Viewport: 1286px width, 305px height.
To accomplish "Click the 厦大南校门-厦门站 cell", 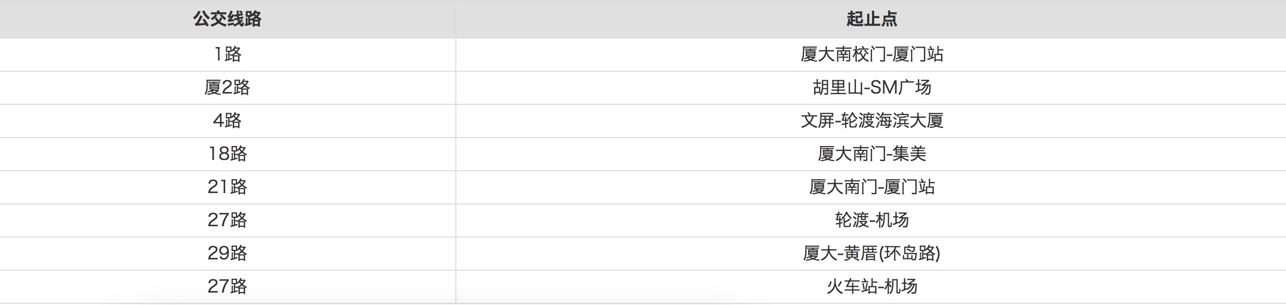I will click(871, 55).
